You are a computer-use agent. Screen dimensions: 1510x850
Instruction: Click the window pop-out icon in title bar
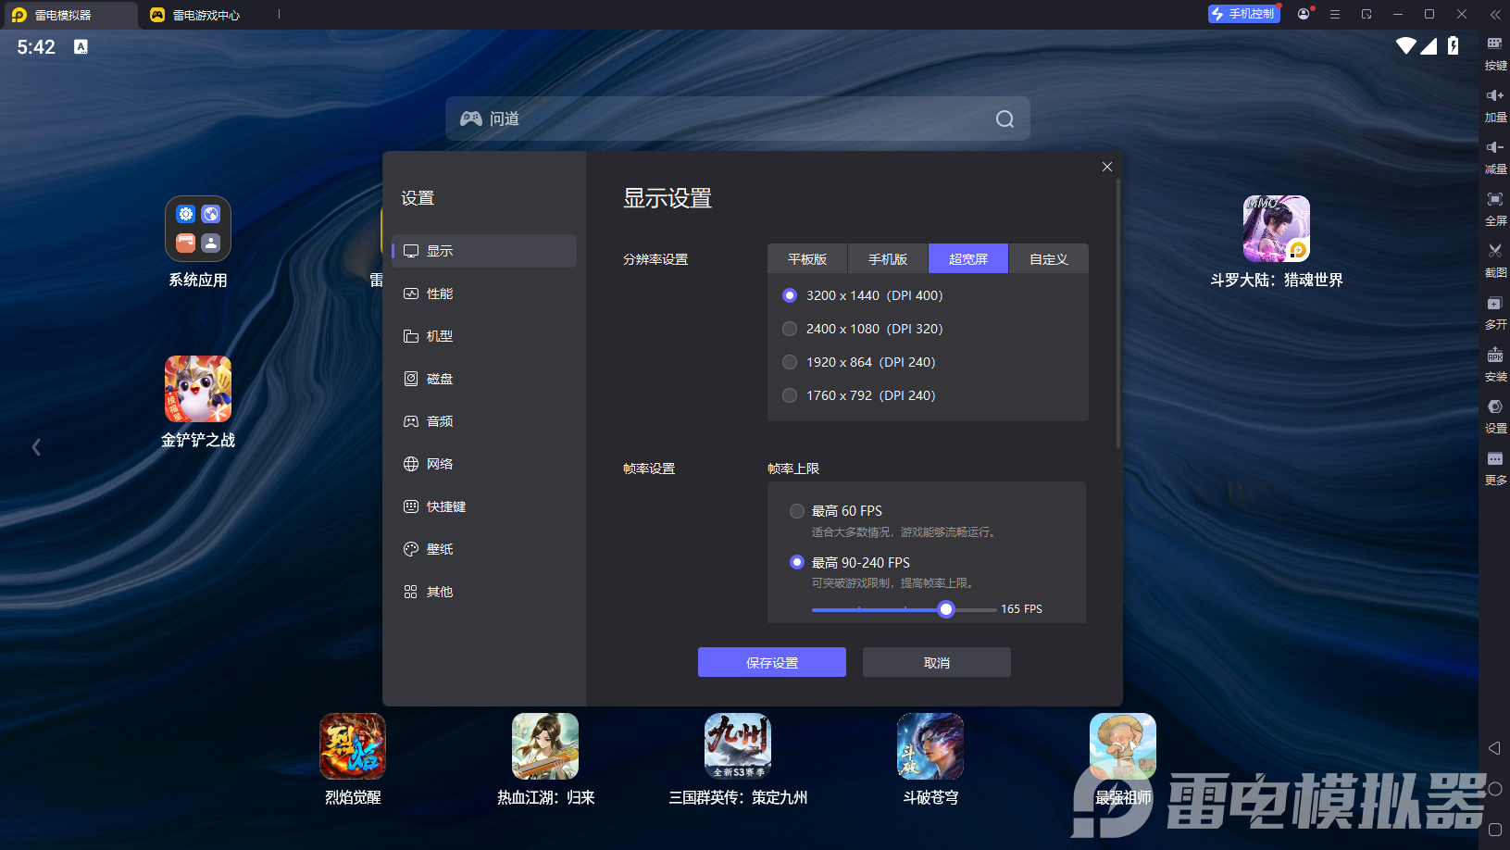point(1366,14)
